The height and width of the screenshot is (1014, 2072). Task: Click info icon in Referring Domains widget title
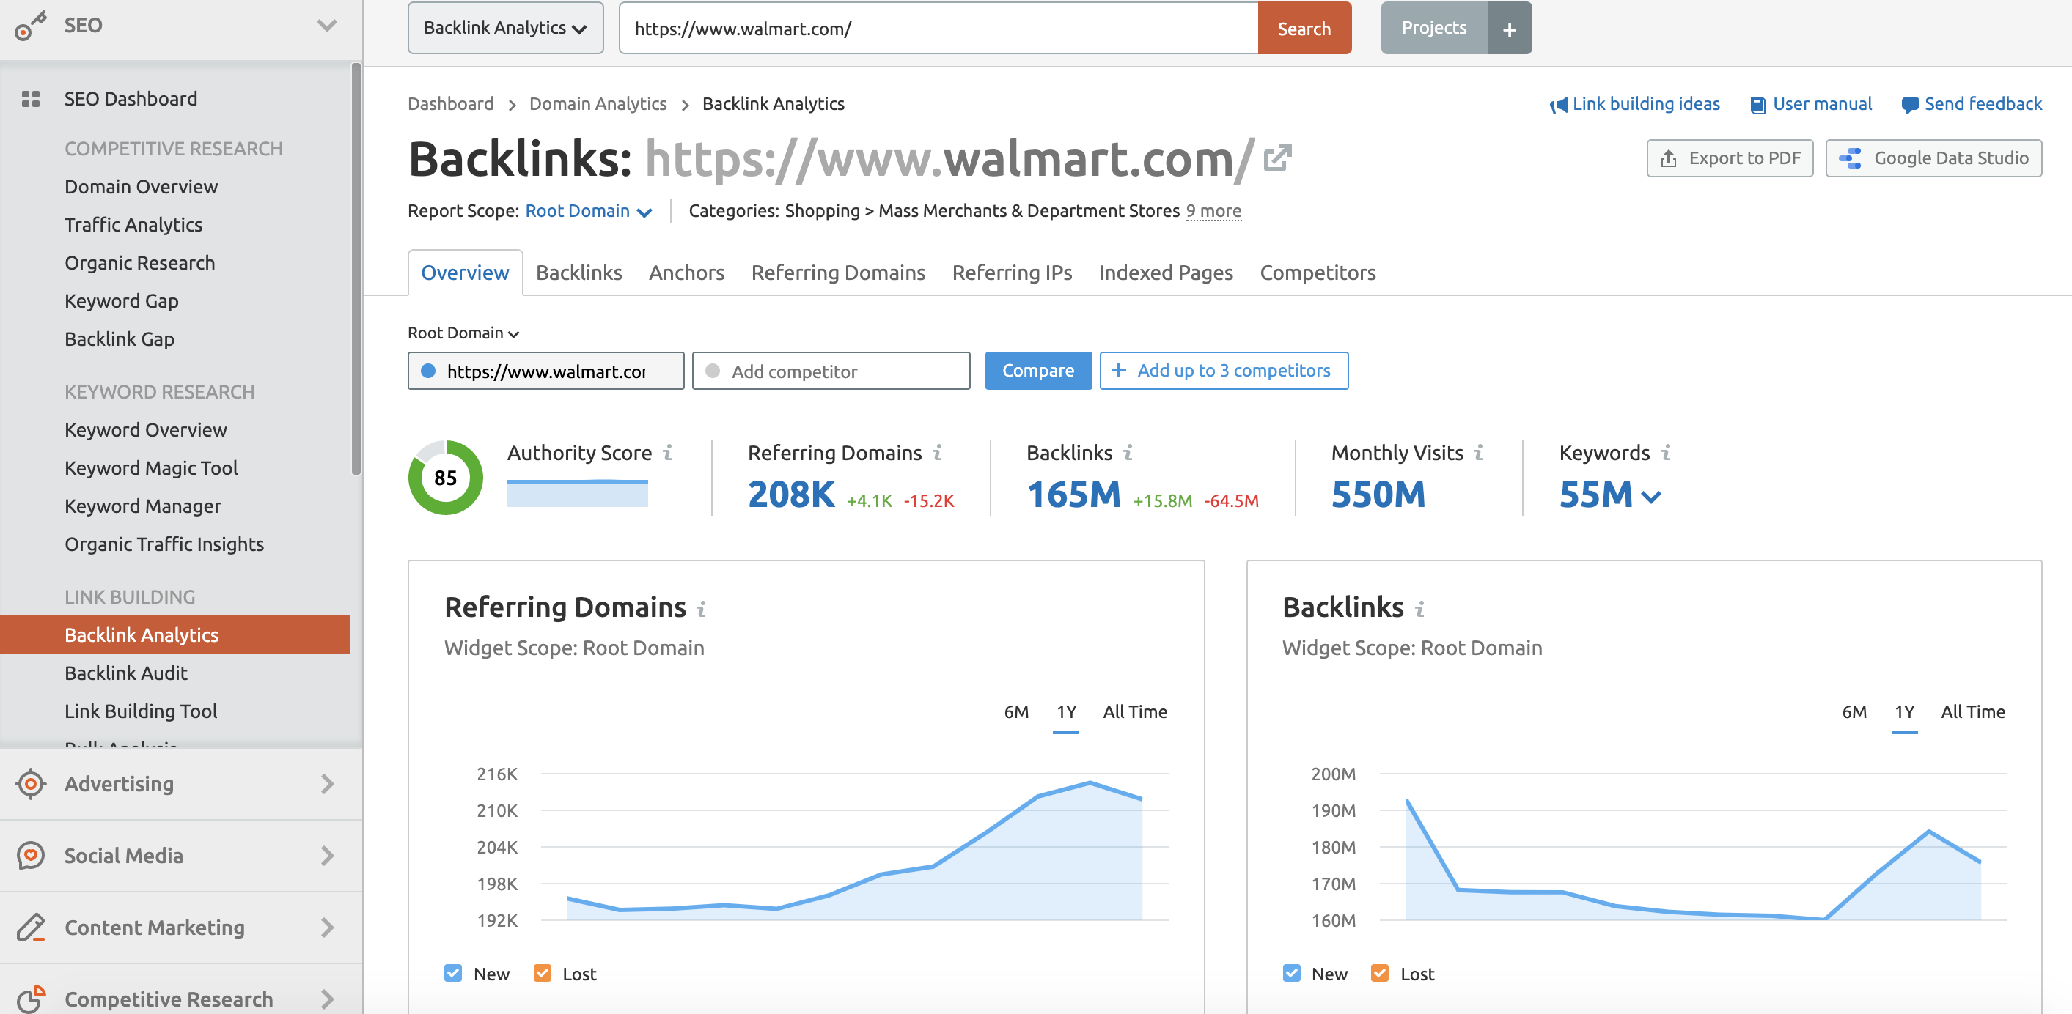click(702, 609)
